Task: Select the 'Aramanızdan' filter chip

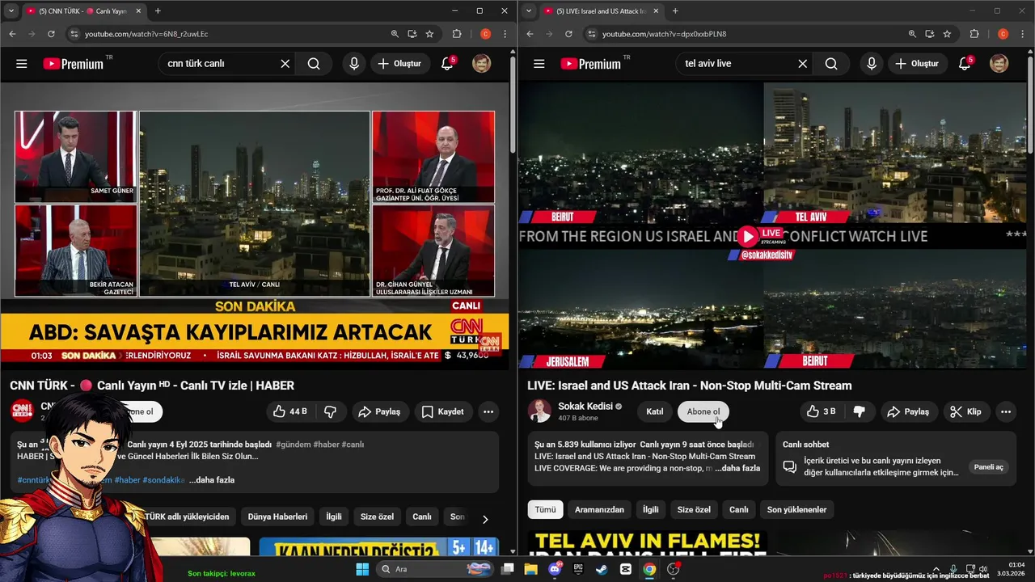Action: point(599,510)
